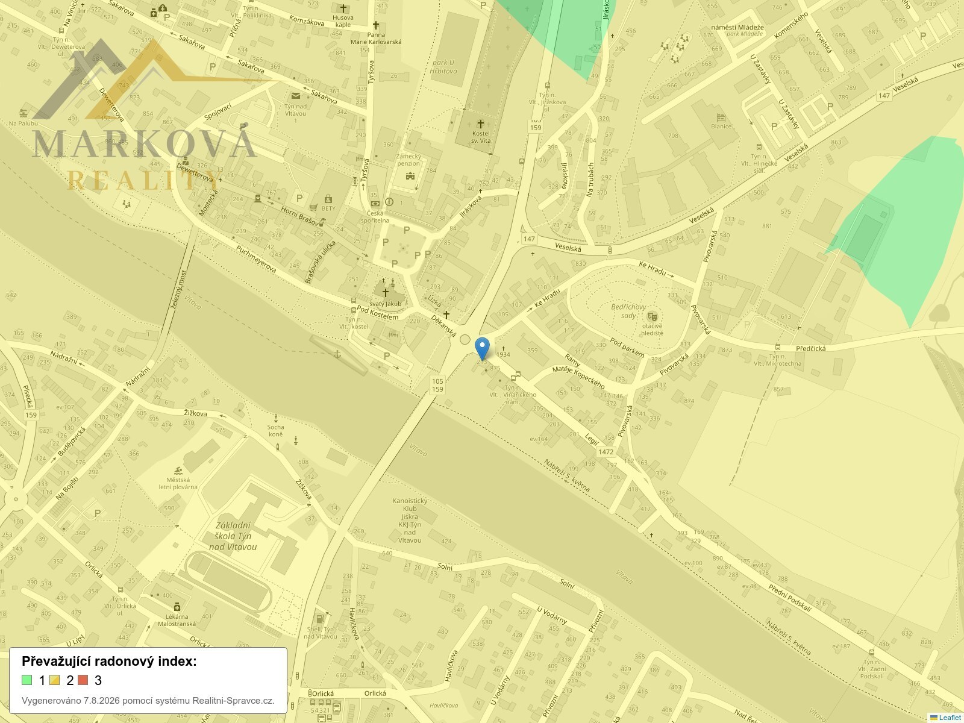964x723 pixels.
Task: Click the 'Bedřichovy sady' park label
Action: point(628,311)
